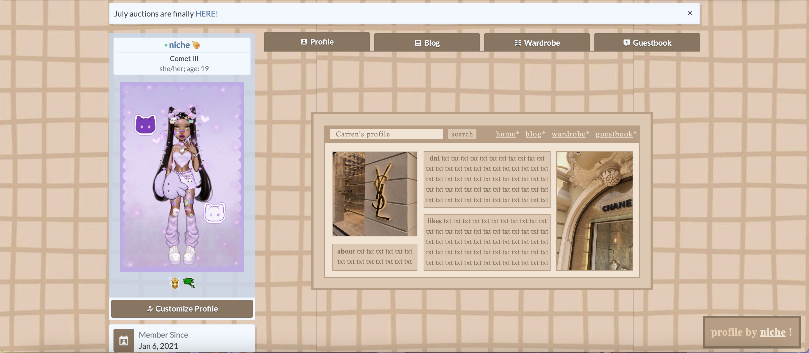Open the HERE! auctions link

click(x=206, y=14)
